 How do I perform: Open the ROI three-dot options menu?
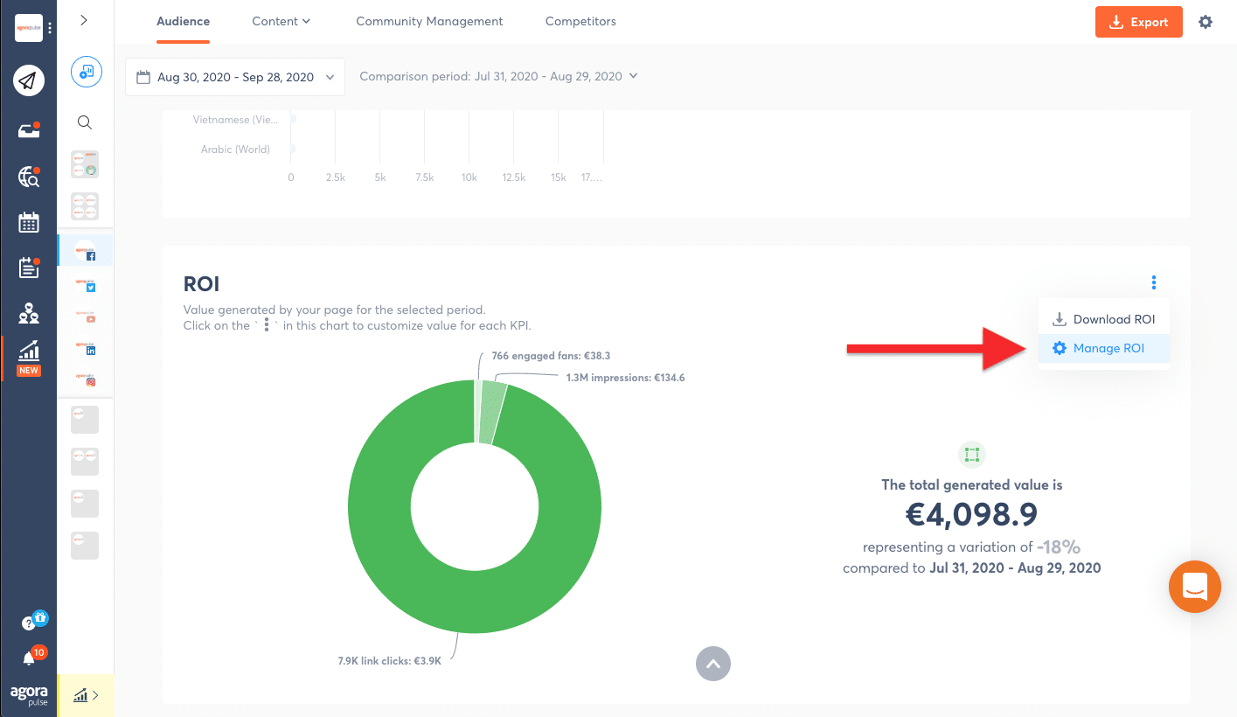(x=1154, y=282)
